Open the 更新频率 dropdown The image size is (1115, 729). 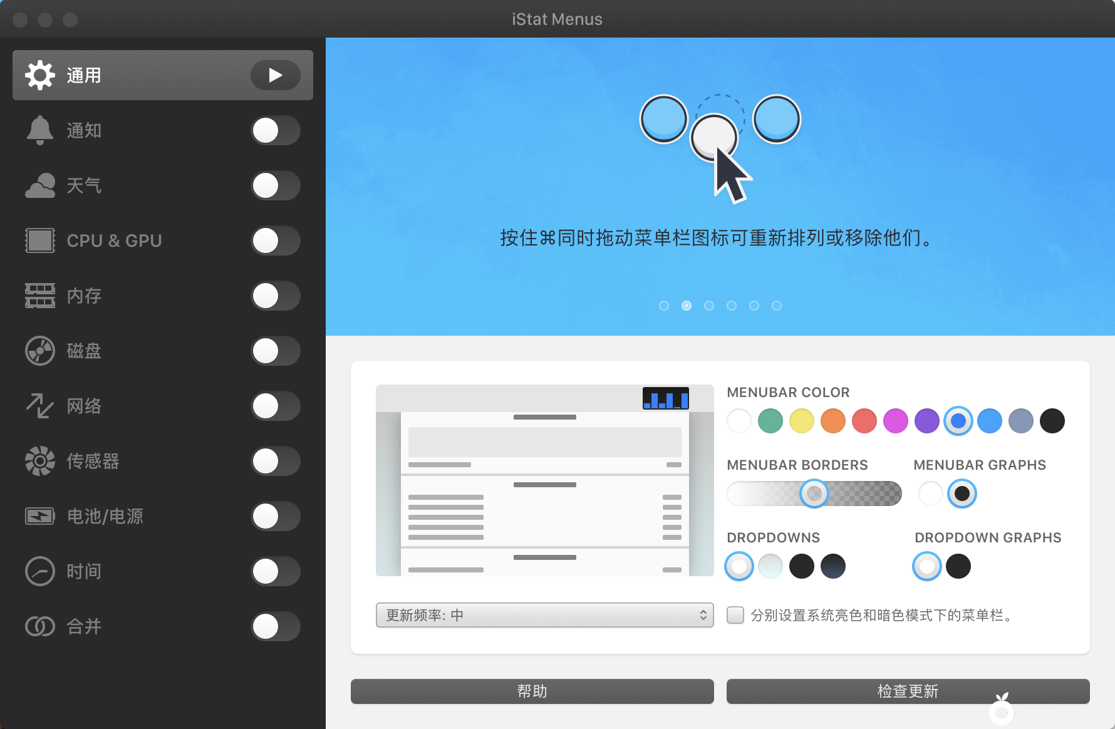coord(544,615)
